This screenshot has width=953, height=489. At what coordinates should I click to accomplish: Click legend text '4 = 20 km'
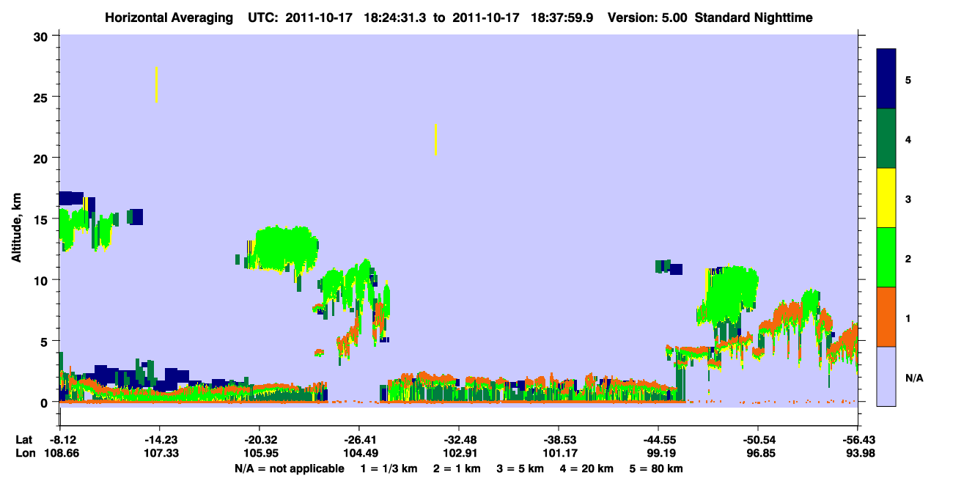tap(588, 468)
